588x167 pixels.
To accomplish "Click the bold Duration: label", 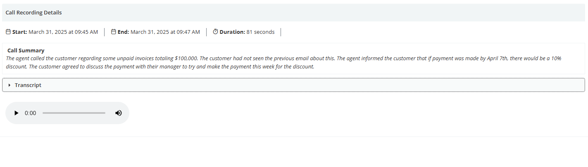I will [x=232, y=32].
